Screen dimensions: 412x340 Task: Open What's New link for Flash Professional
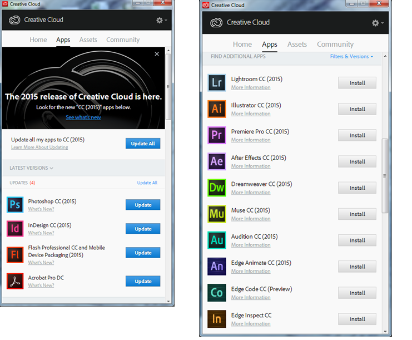pyautogui.click(x=41, y=263)
